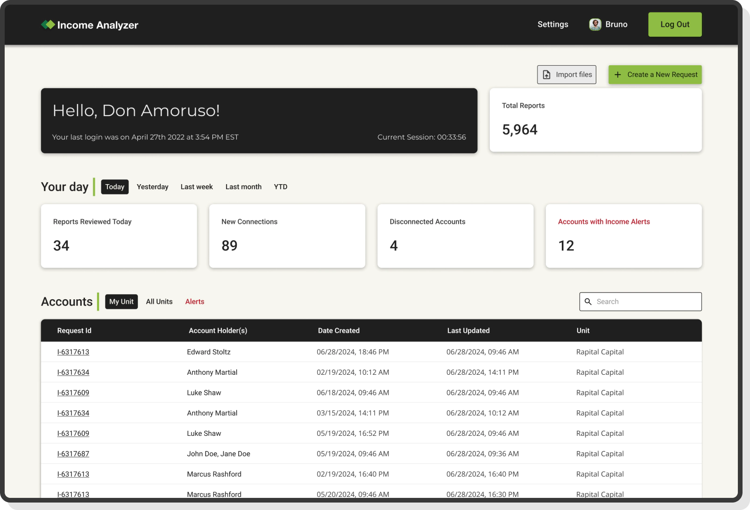
Task: Create a new request
Action: pyautogui.click(x=655, y=75)
